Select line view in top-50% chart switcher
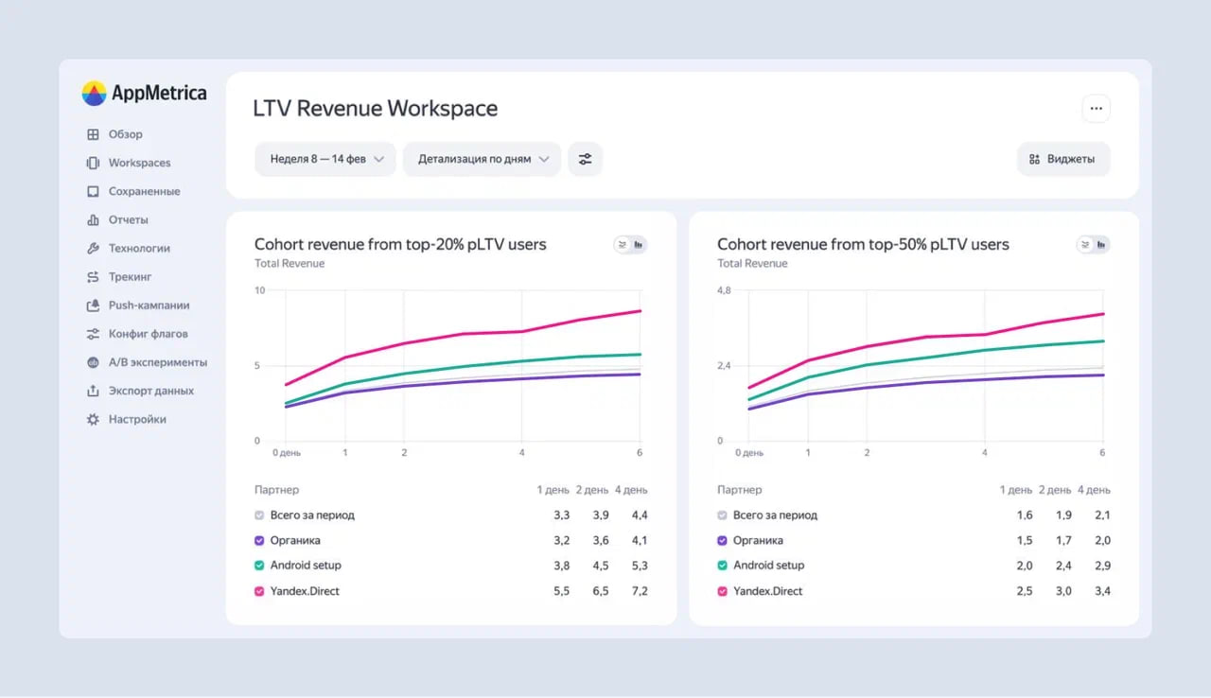This screenshot has width=1211, height=698. pos(1085,245)
